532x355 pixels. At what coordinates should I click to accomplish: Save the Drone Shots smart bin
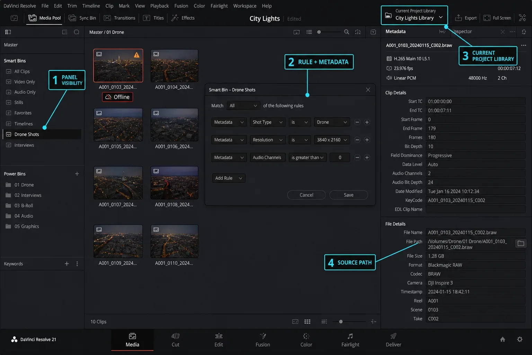(348, 195)
